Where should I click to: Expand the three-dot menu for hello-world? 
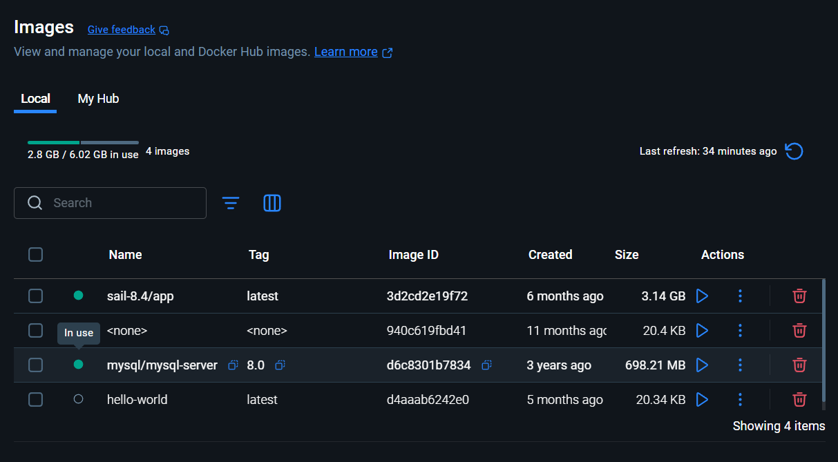(740, 399)
